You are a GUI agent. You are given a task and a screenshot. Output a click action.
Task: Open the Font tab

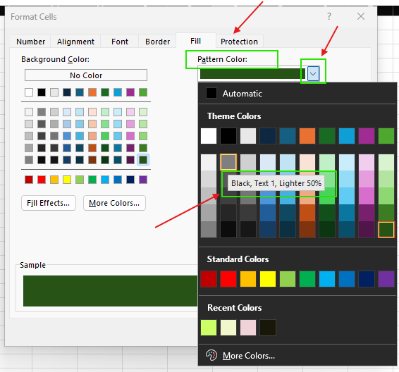pyautogui.click(x=120, y=42)
